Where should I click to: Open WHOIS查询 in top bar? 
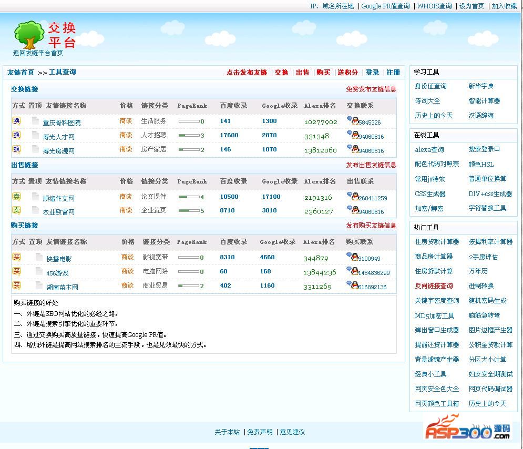pyautogui.click(x=434, y=6)
